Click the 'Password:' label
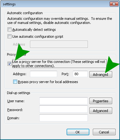 (15, 110)
